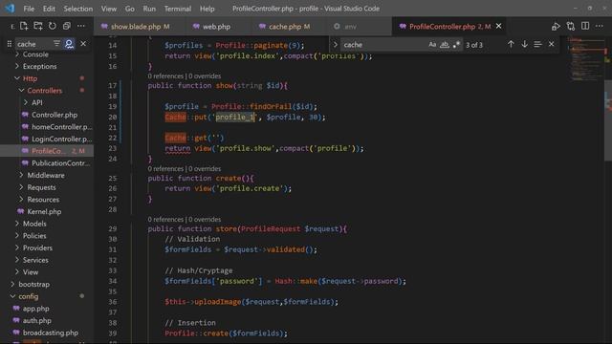Open the Help menu
The image size is (612, 344).
[208, 9]
